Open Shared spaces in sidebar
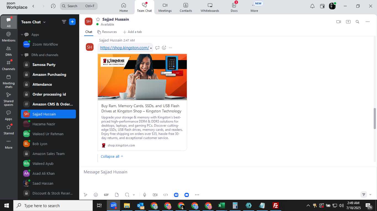The image size is (377, 211). point(9,99)
